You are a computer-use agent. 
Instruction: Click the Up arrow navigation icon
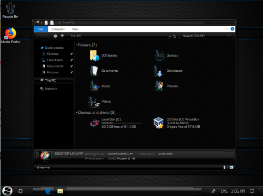[55, 36]
